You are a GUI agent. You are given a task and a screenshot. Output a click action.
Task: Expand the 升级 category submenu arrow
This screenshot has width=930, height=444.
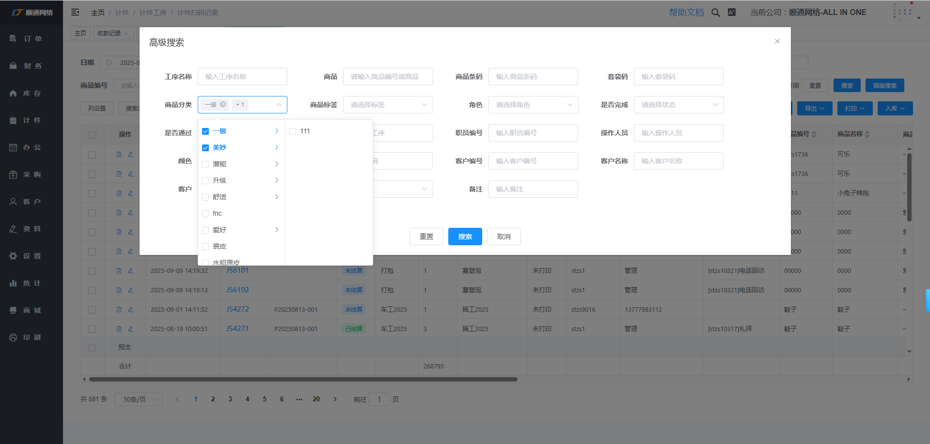pos(277,180)
